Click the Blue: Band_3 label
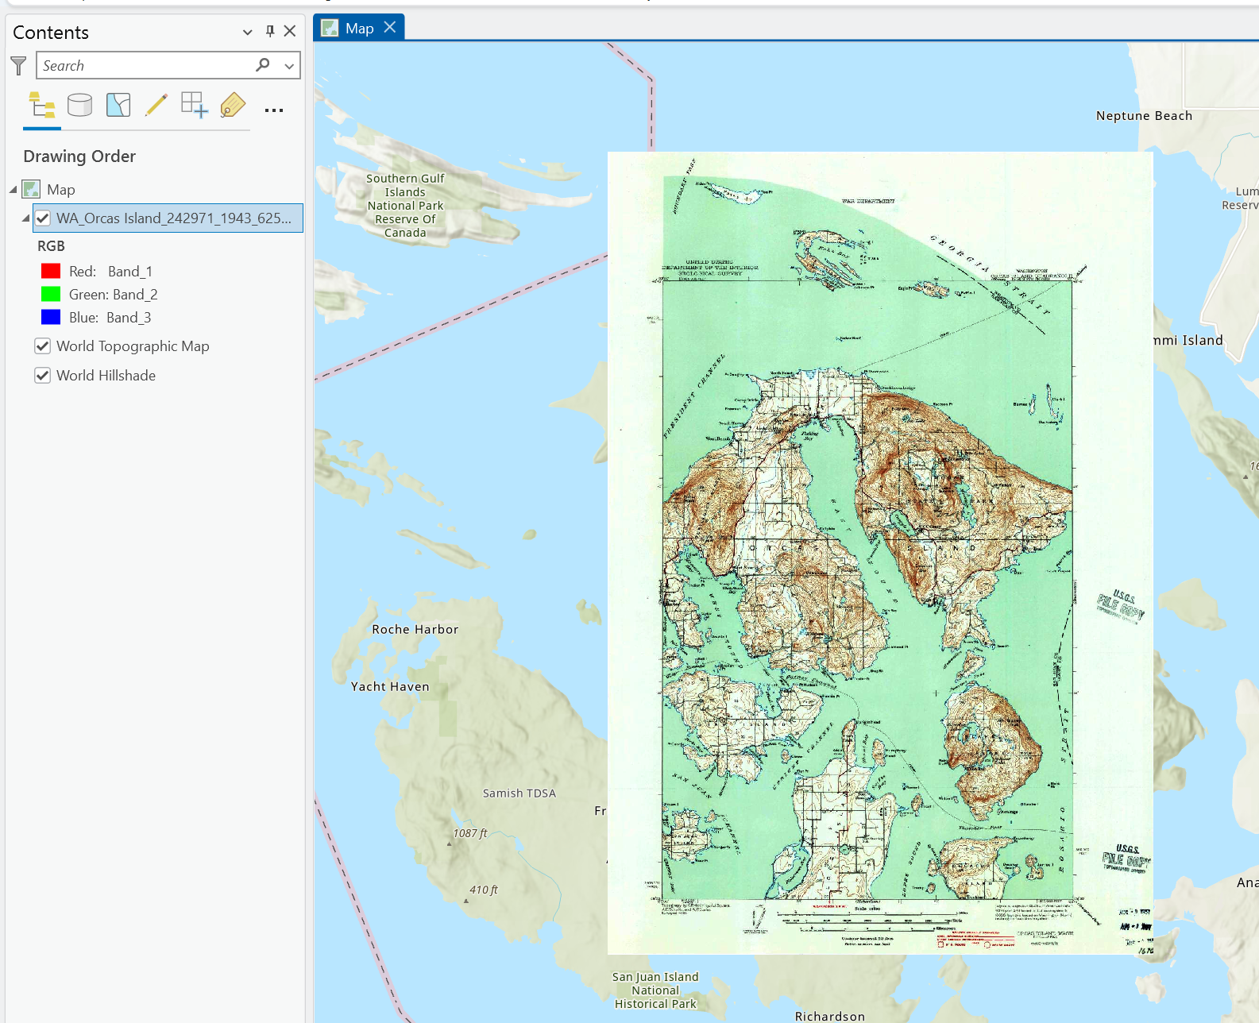Screen dimensions: 1259x1023 click(110, 317)
